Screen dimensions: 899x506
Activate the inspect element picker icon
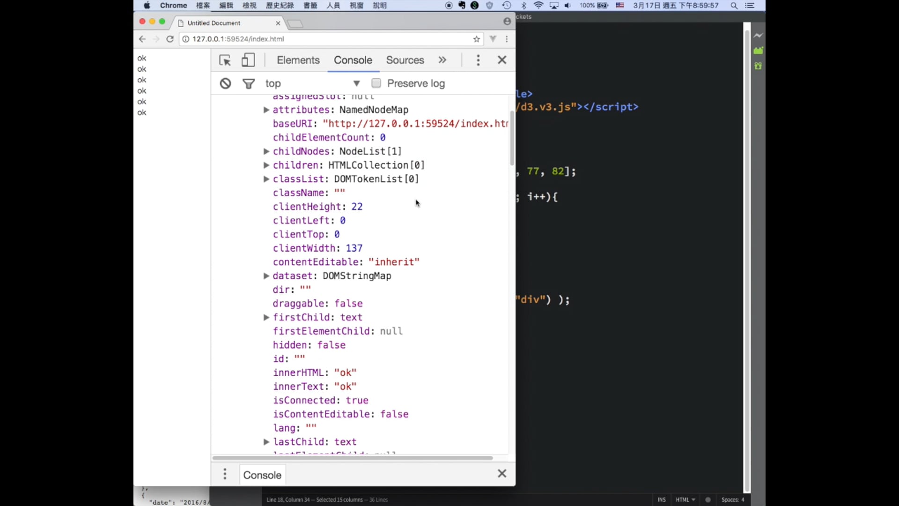[x=225, y=60]
